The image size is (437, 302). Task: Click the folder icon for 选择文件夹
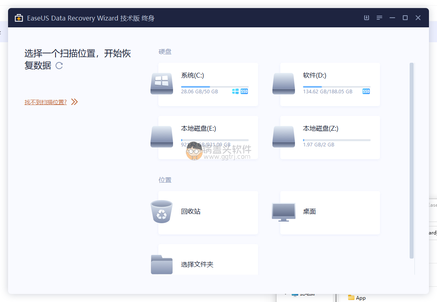pyautogui.click(x=162, y=264)
